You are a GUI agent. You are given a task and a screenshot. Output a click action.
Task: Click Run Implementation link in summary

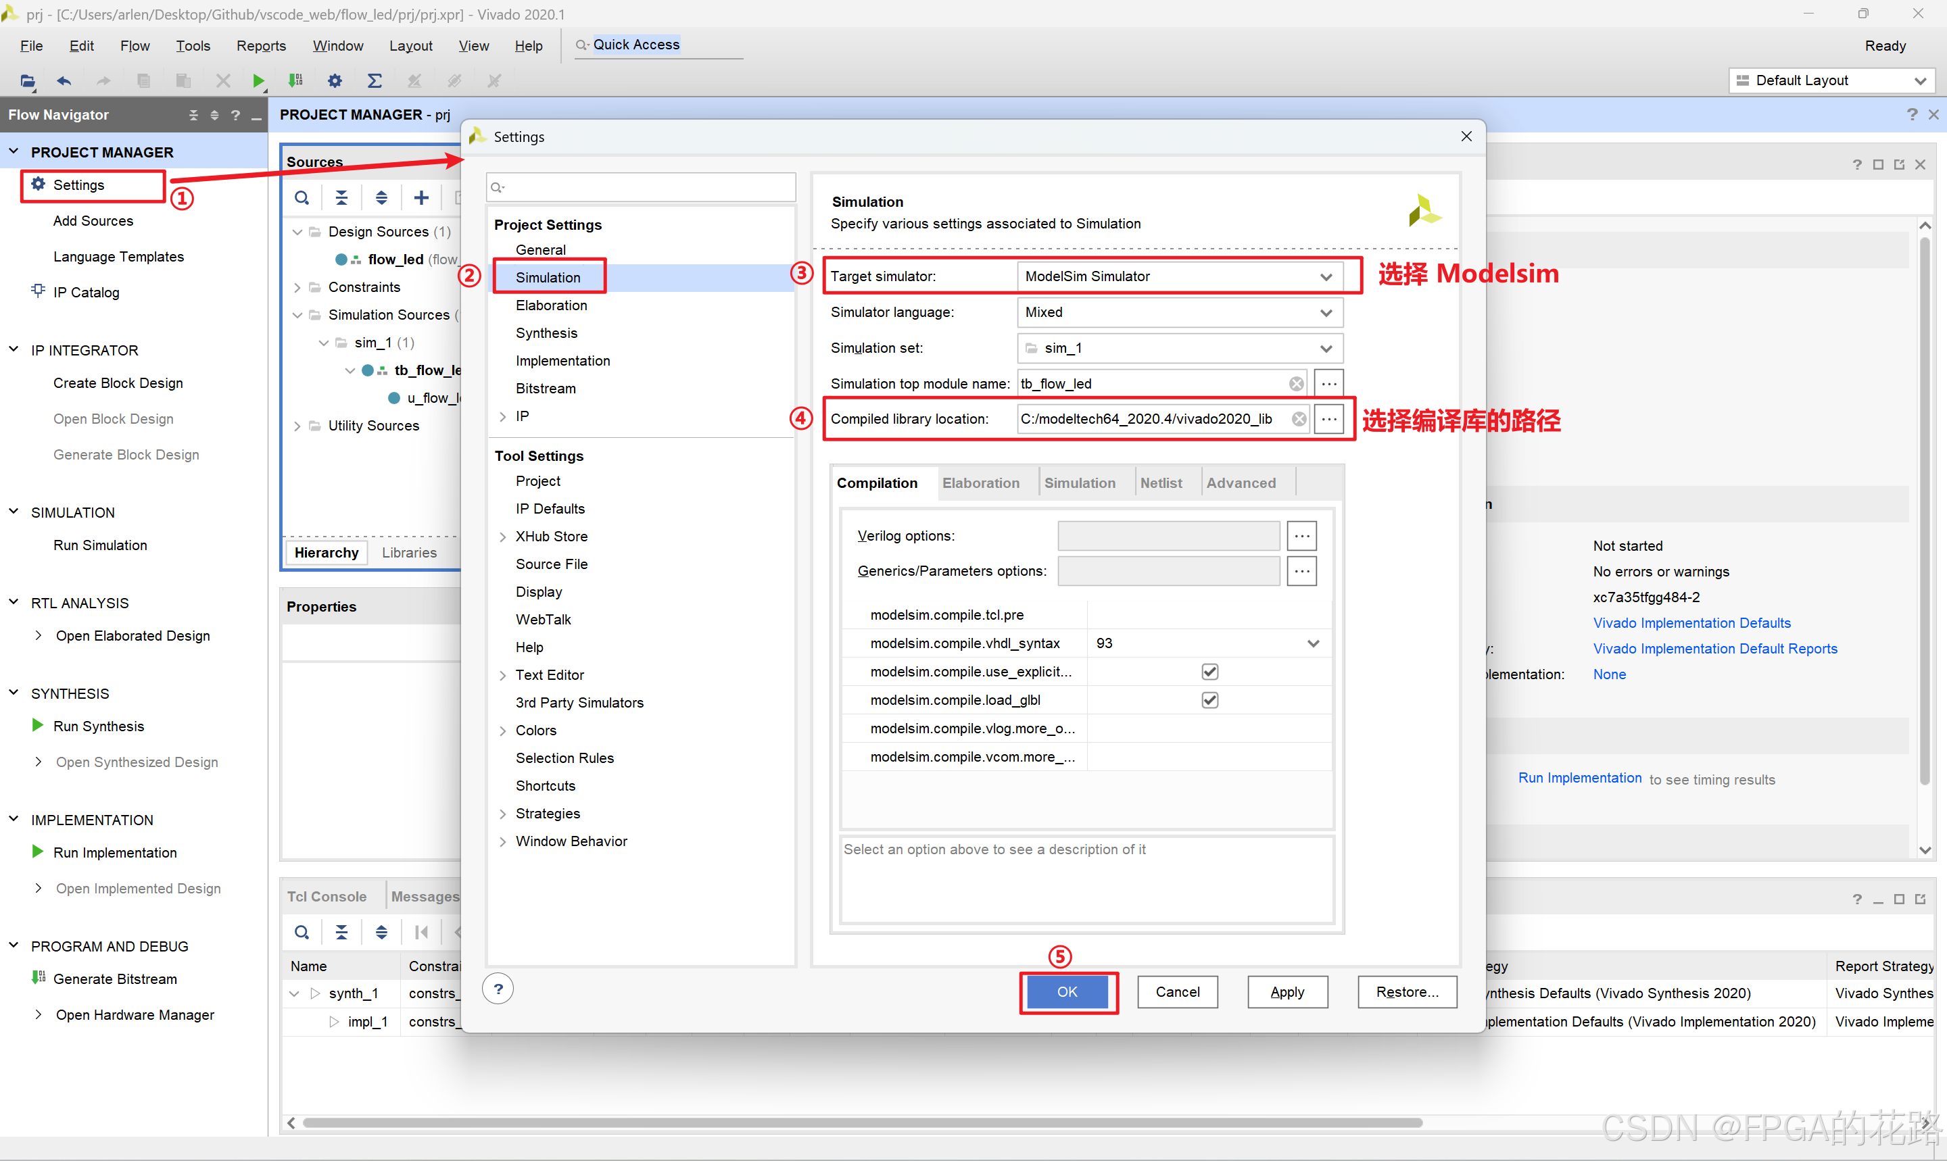1580,778
